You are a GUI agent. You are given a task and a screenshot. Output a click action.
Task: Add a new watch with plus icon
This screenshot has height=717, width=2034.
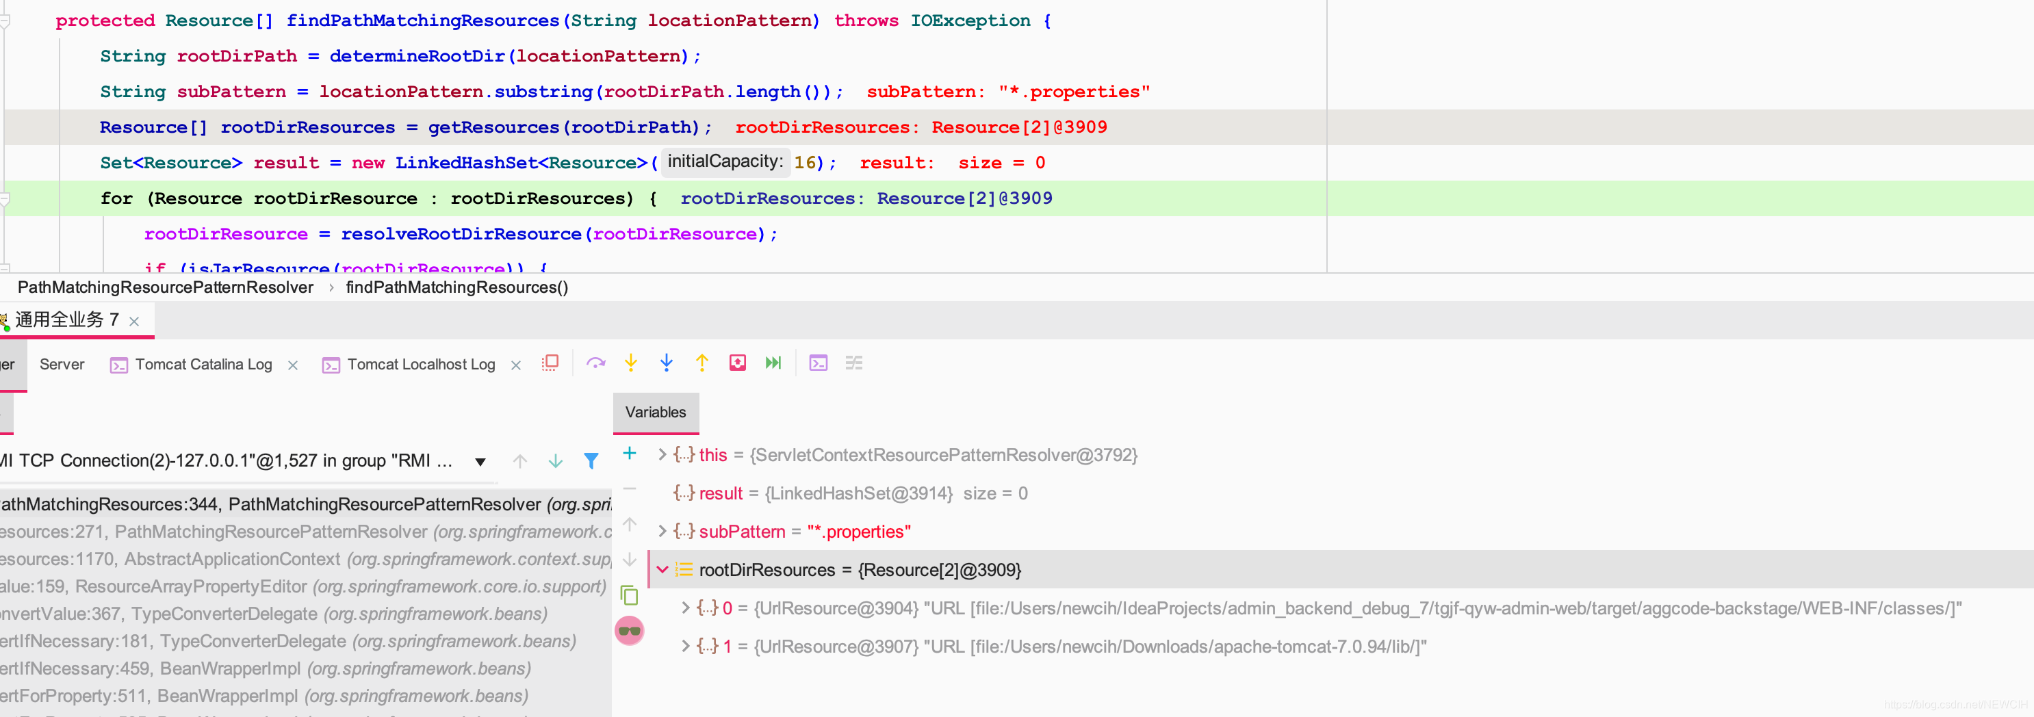(630, 454)
